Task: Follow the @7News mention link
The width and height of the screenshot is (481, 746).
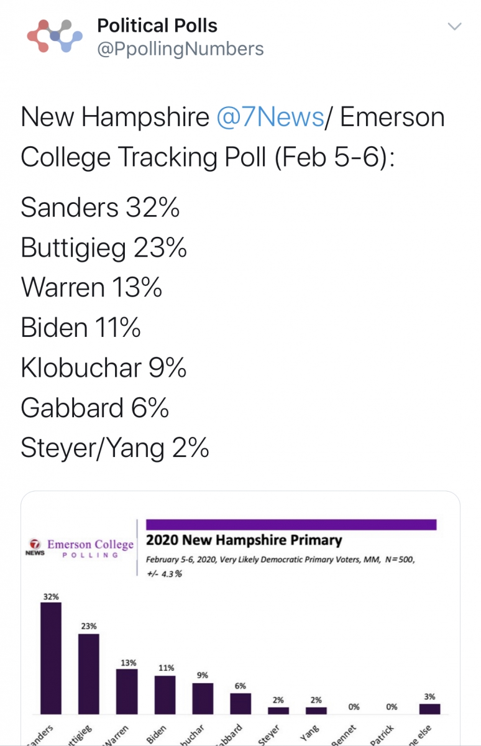Action: 270,117
